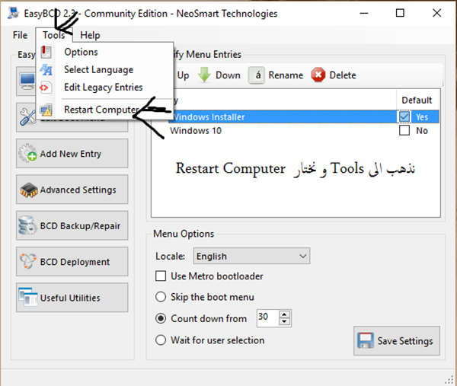Click the green Down arrow icon

coord(205,75)
